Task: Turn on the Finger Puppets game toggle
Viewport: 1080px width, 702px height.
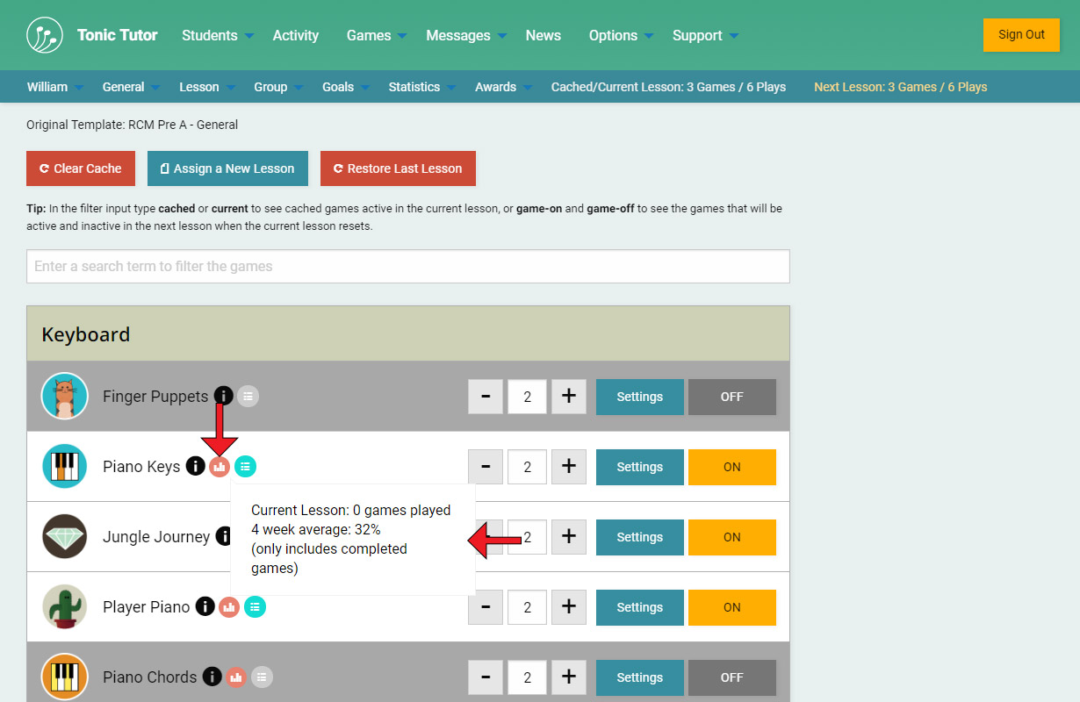Action: [x=731, y=397]
